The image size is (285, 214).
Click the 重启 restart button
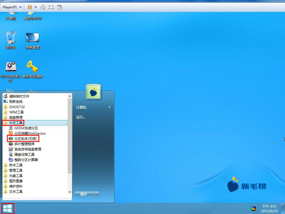click(x=83, y=194)
